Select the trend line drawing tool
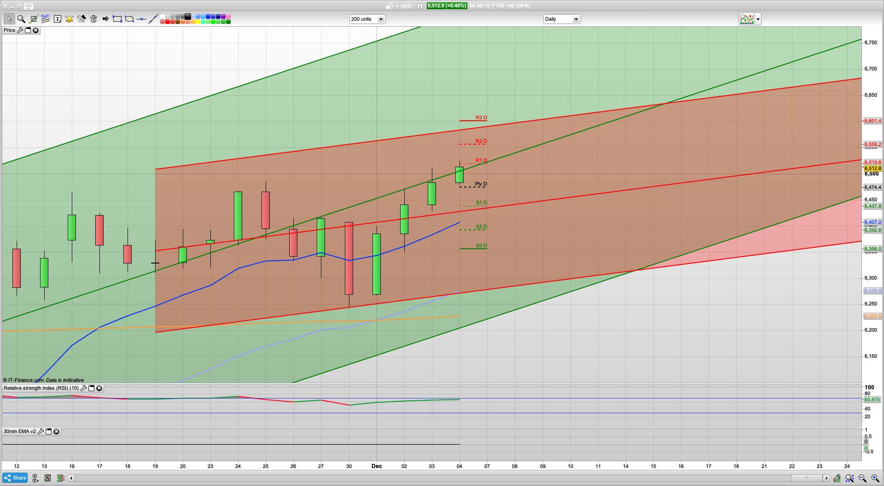The height and width of the screenshot is (486, 884). [153, 19]
